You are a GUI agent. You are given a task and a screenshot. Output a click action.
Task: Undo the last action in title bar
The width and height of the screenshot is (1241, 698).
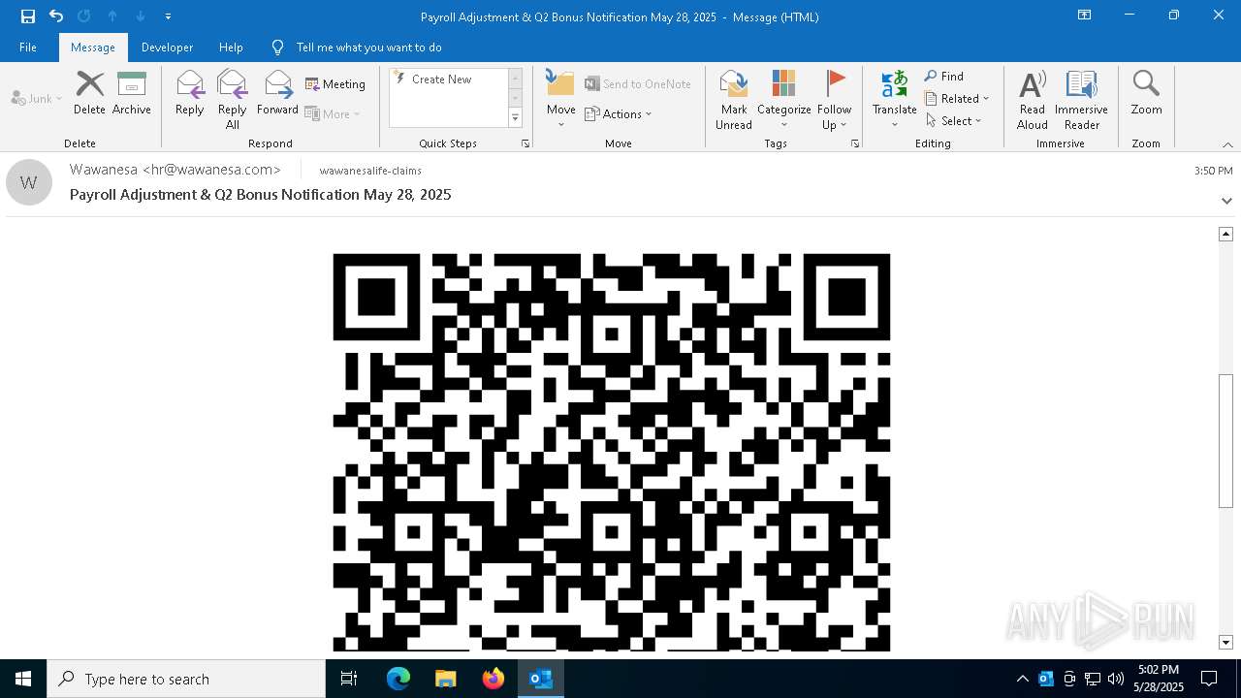point(56,16)
